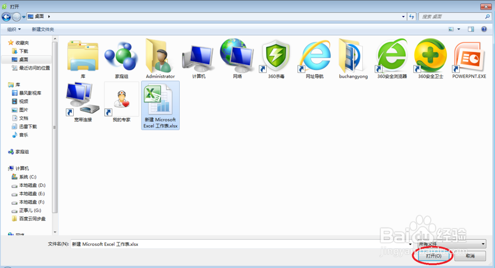
Task: Select the 宽带连接 broadband shortcut
Action: tap(83, 102)
